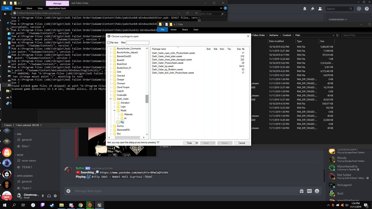Click the add attachment plus icon
372x209 pixels.
pos(69,191)
